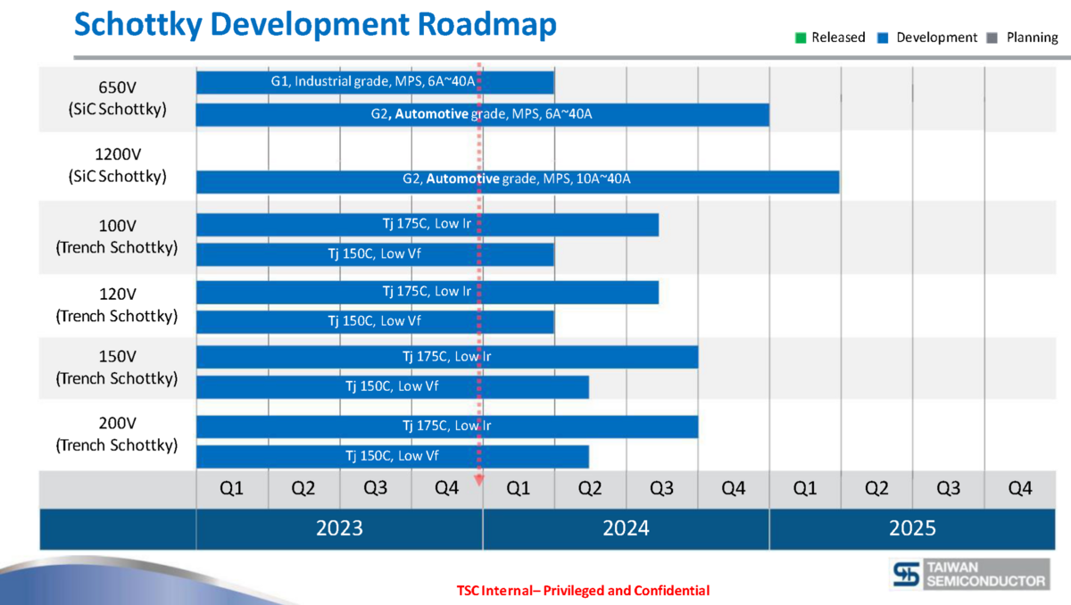Click the green Released legend square
This screenshot has height=605, width=1071.
coord(800,37)
